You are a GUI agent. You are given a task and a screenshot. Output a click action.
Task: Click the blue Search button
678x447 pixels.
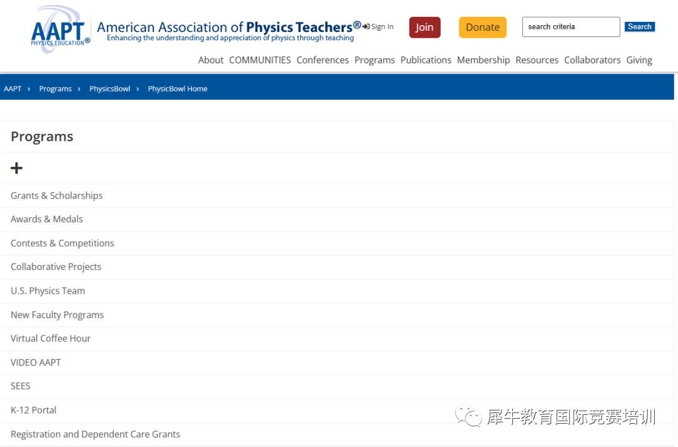pos(640,27)
